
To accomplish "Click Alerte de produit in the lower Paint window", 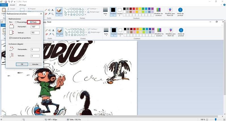I will [181, 32].
